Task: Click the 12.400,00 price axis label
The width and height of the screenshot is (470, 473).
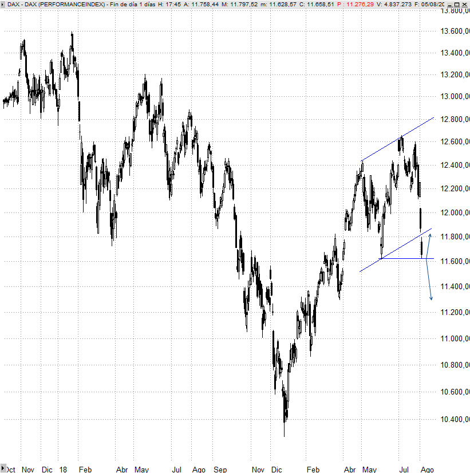Action: (x=455, y=165)
